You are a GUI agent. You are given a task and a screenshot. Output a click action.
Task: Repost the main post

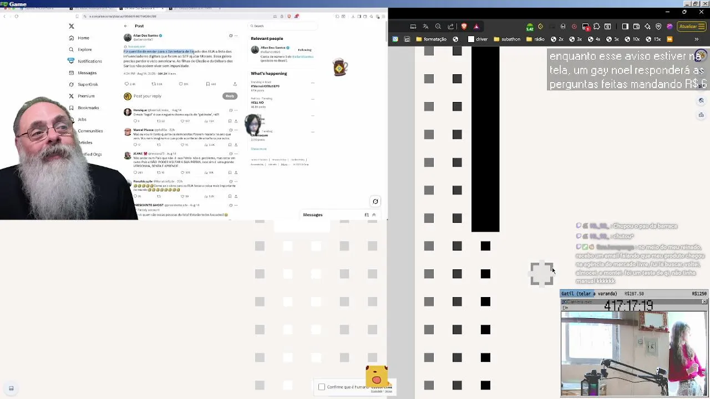pos(154,84)
